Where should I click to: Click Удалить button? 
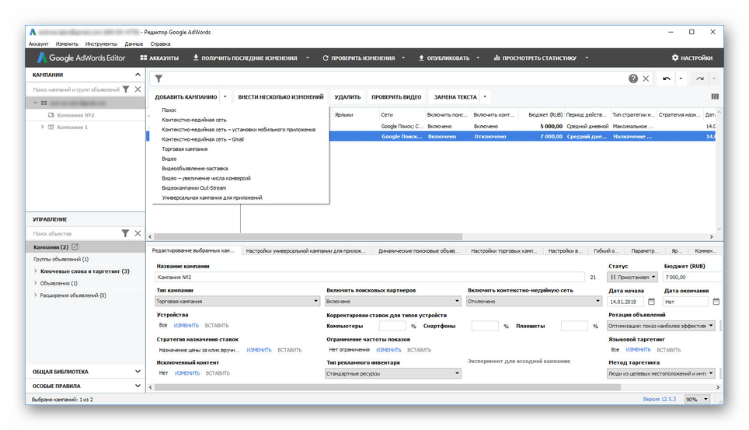(347, 96)
